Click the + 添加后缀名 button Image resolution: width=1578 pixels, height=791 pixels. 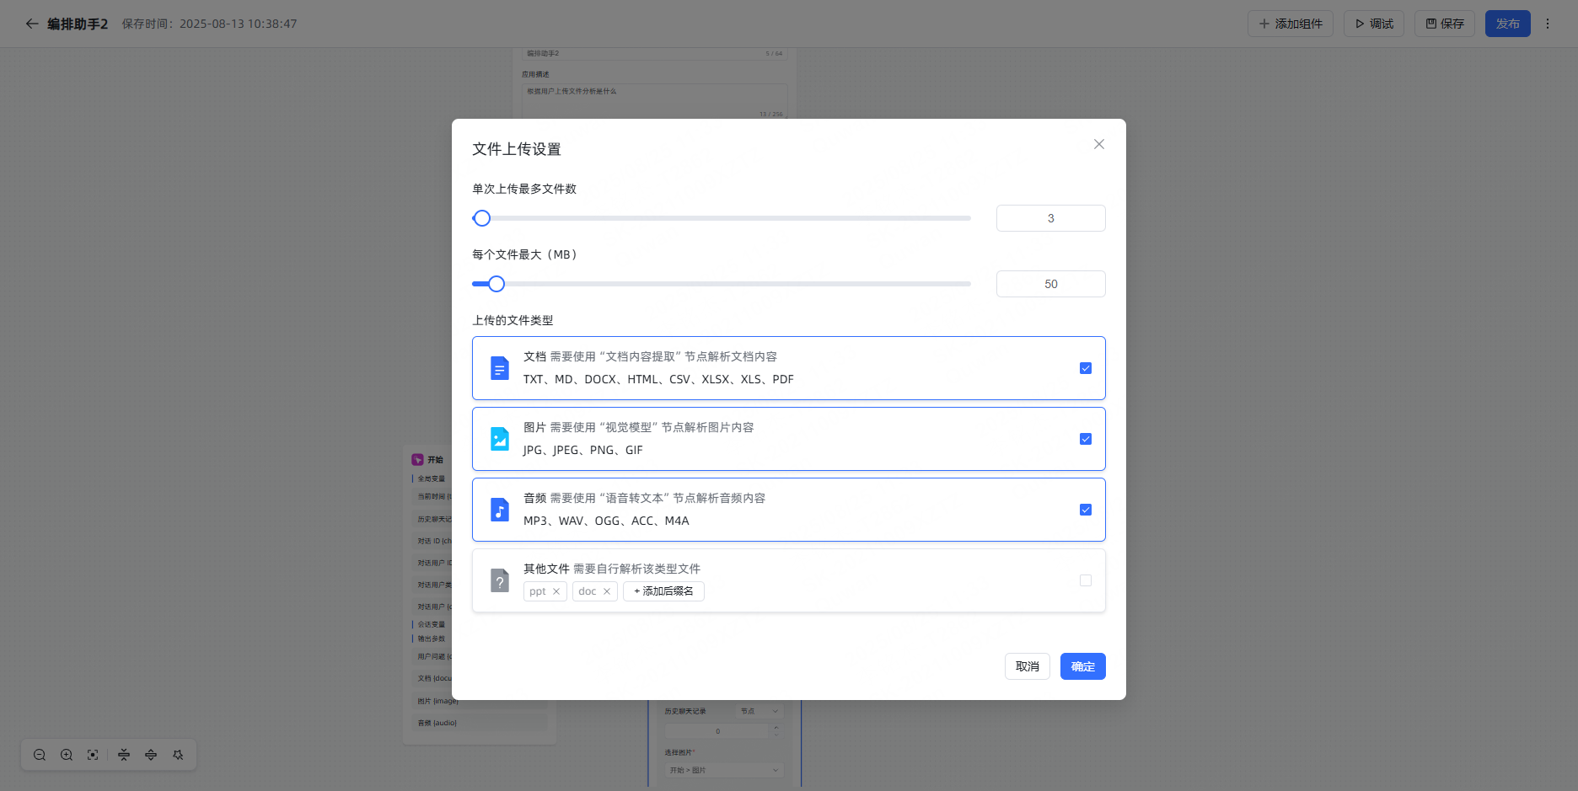tap(663, 591)
